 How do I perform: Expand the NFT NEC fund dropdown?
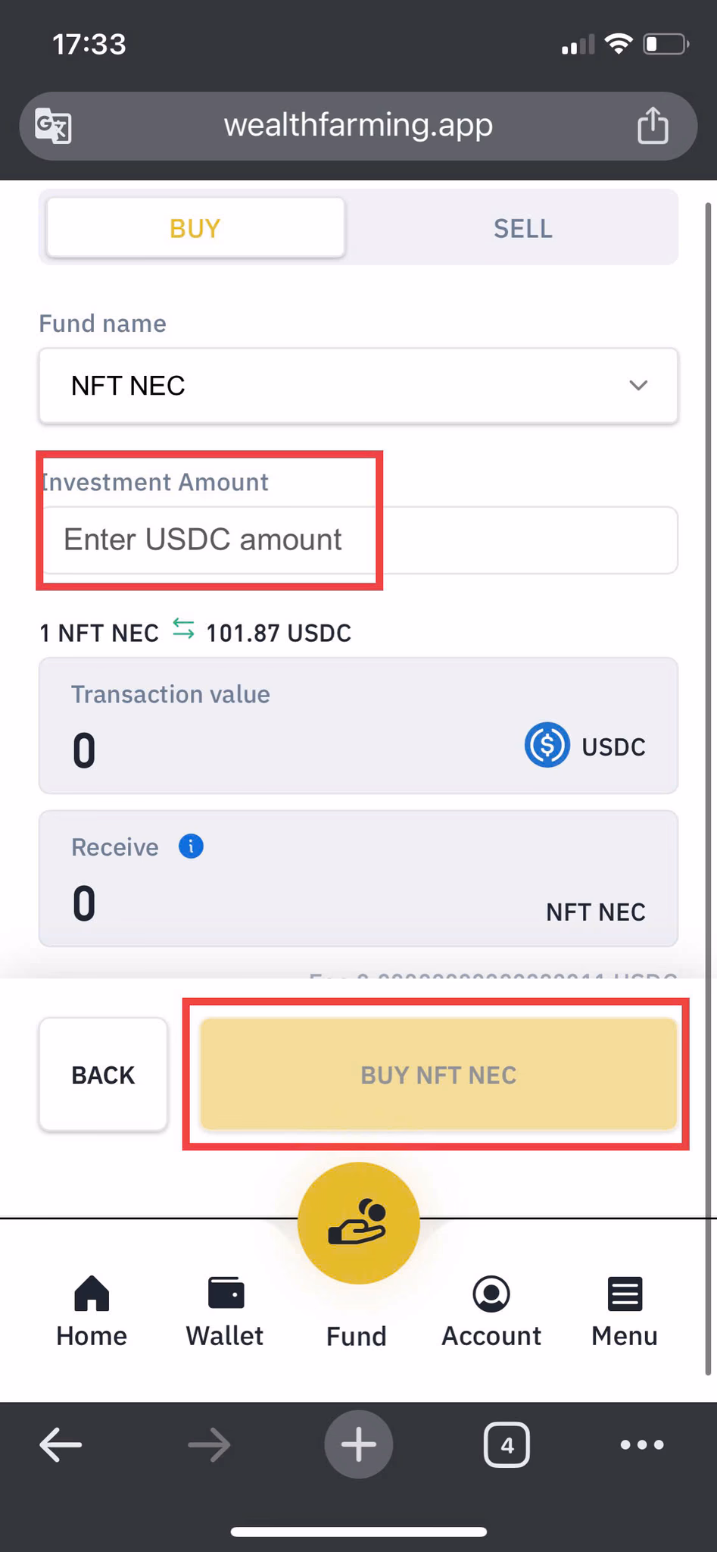point(358,386)
